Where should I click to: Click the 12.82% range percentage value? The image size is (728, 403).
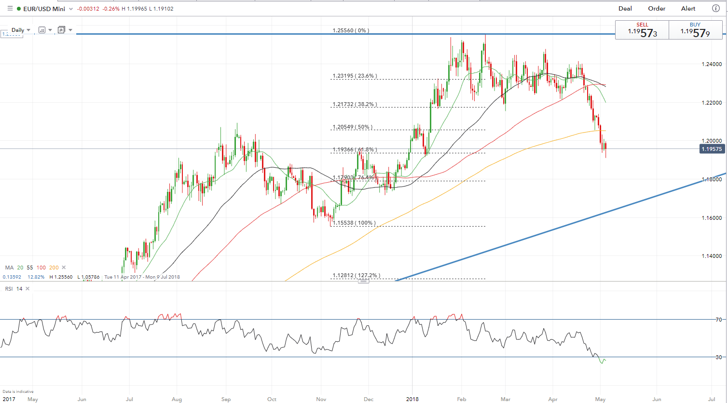pos(36,277)
